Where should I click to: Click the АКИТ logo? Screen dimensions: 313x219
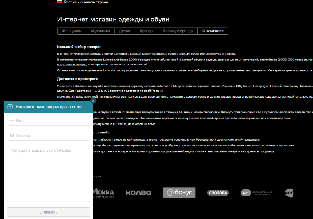[289, 193]
